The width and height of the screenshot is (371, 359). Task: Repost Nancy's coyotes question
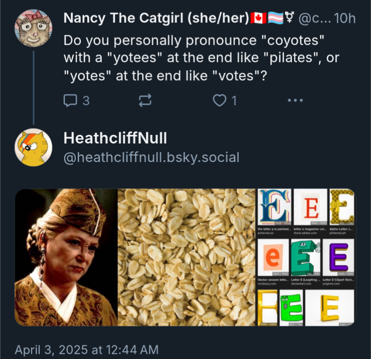pyautogui.click(x=145, y=101)
